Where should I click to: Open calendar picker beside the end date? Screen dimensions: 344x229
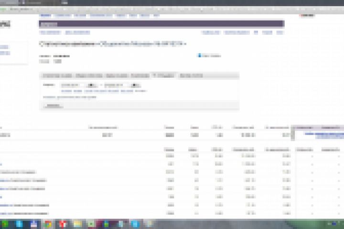tap(136, 85)
